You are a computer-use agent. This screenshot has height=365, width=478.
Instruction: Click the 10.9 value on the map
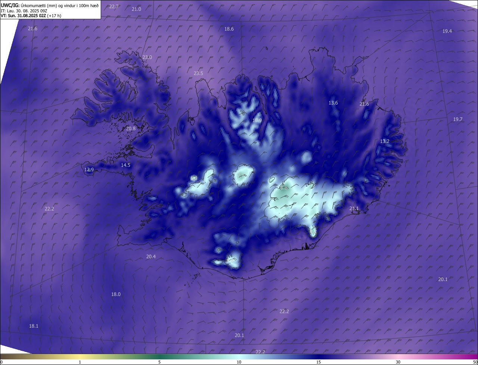point(257,120)
